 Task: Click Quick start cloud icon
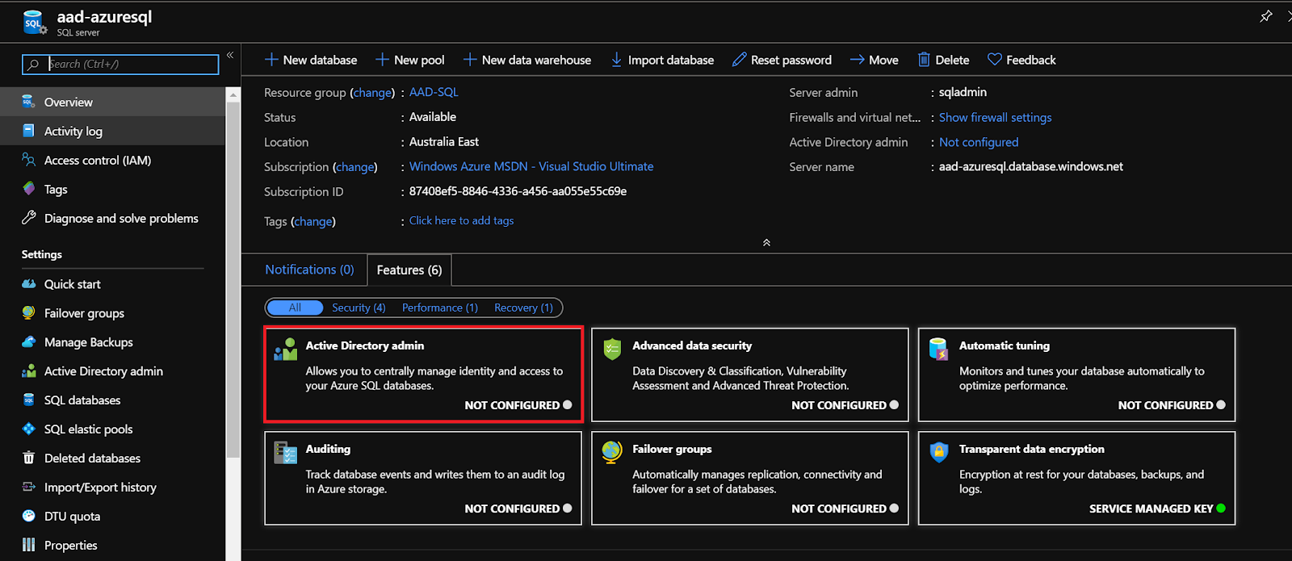pyautogui.click(x=28, y=284)
